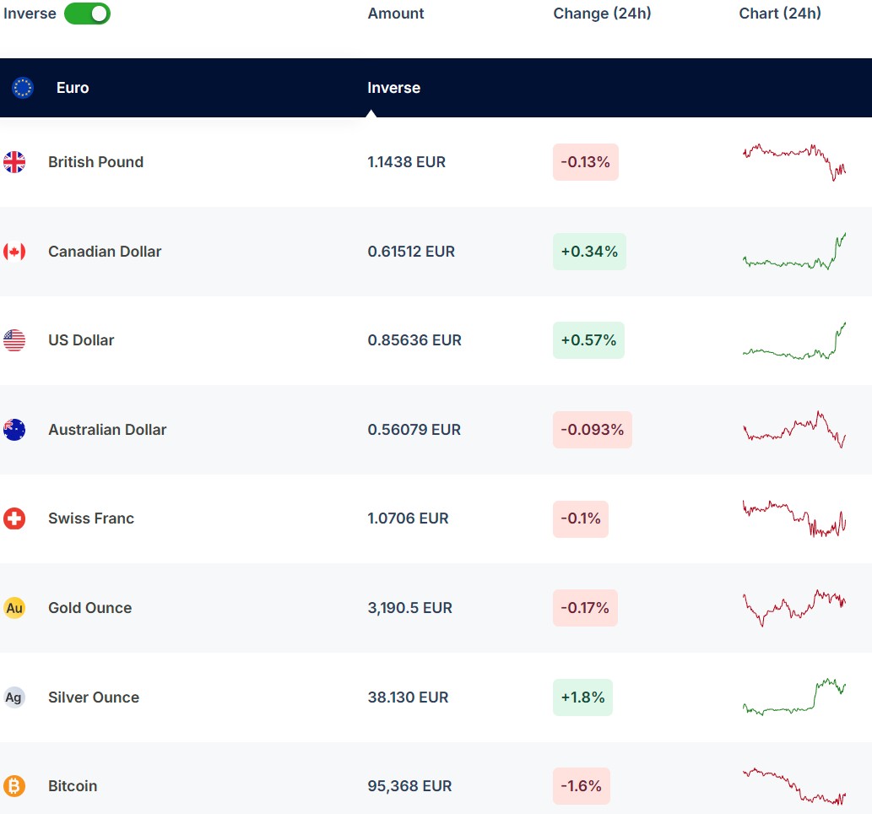Click the Bitcoin logo icon
This screenshot has width=872, height=814.
[x=14, y=786]
